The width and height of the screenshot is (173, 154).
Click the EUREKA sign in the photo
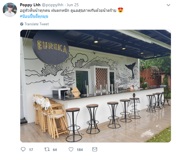click(x=51, y=47)
